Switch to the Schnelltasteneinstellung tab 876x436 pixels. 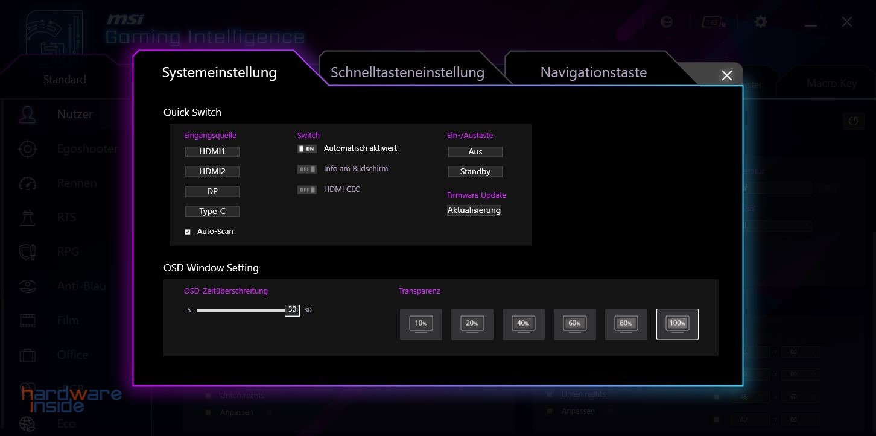click(x=407, y=72)
